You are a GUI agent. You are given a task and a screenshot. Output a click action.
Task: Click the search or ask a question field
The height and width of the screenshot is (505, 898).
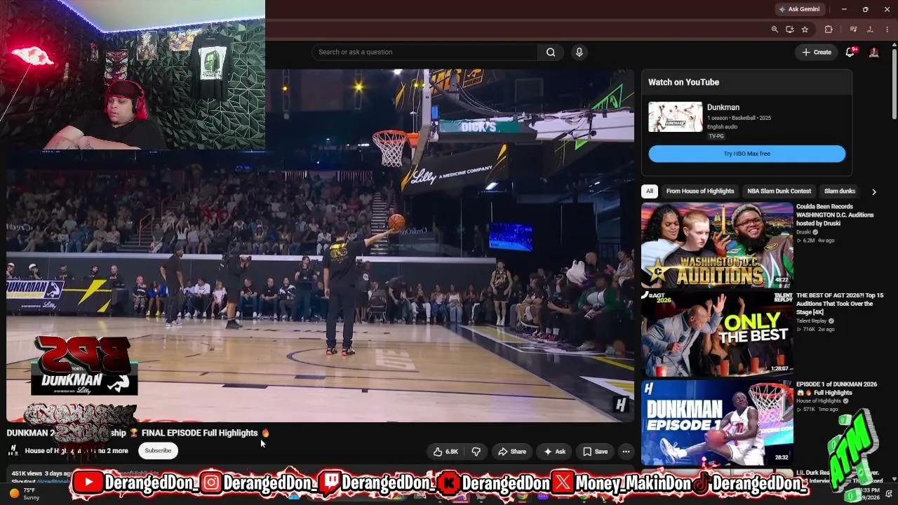(x=424, y=52)
